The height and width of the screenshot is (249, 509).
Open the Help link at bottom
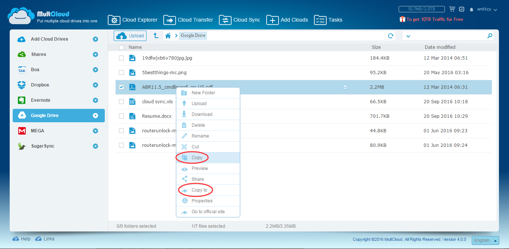[22, 239]
